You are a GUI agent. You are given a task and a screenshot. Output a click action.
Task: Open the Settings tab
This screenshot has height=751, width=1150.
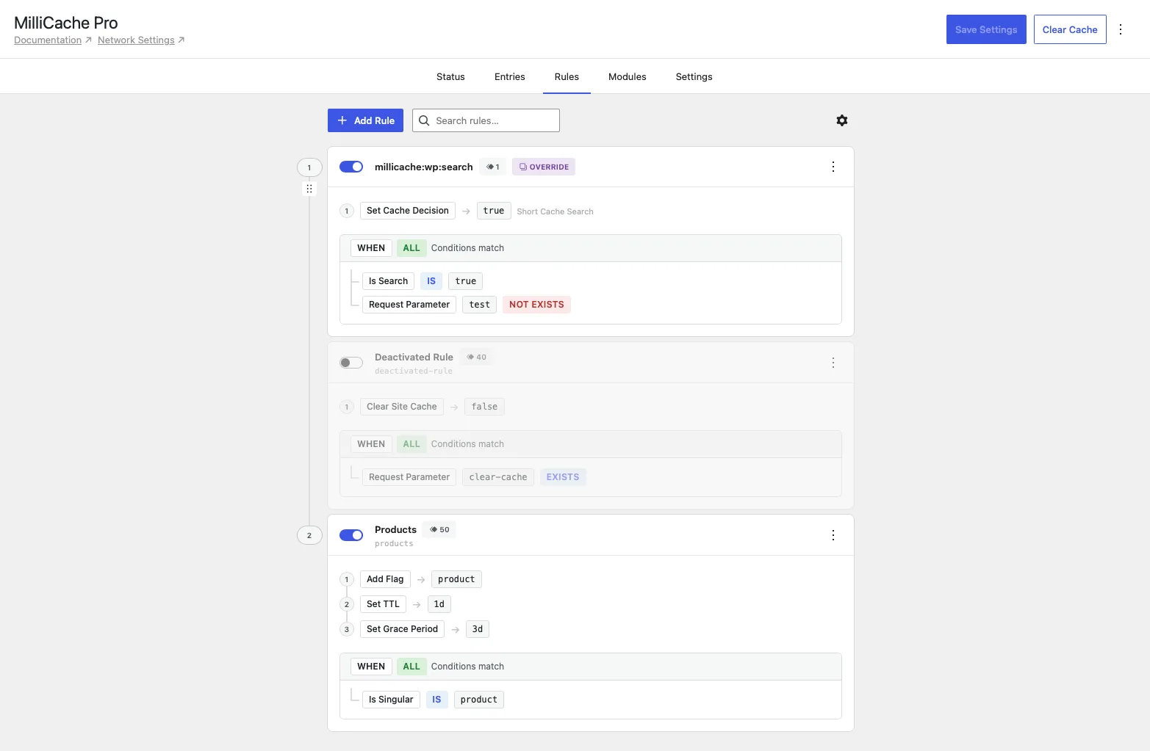pyautogui.click(x=694, y=76)
